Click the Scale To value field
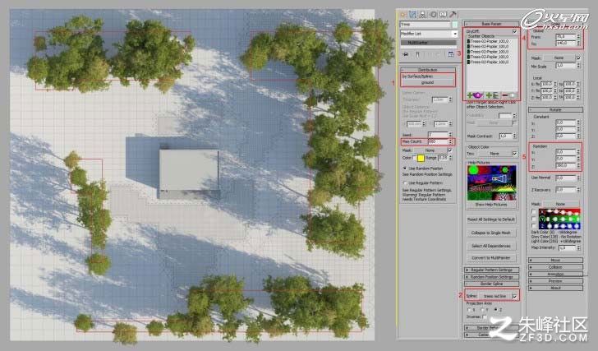The image size is (598, 351). (x=566, y=44)
